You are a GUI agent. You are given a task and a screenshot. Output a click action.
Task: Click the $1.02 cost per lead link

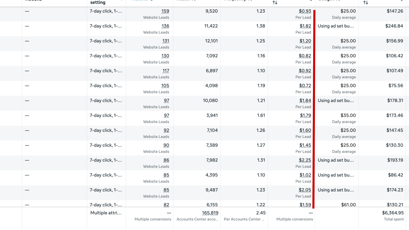coord(305,175)
